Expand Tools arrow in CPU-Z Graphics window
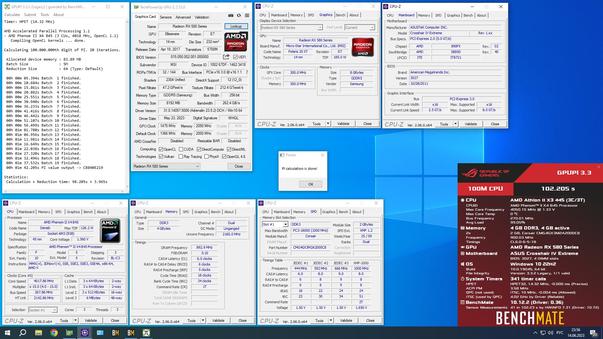 [328, 124]
